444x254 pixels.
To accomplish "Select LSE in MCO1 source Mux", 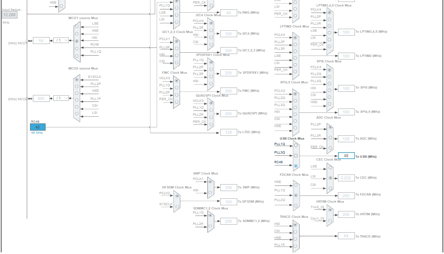I will (77, 27).
